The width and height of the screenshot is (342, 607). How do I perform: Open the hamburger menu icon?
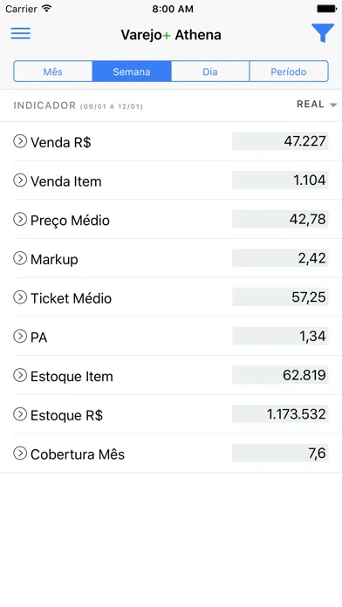(21, 33)
